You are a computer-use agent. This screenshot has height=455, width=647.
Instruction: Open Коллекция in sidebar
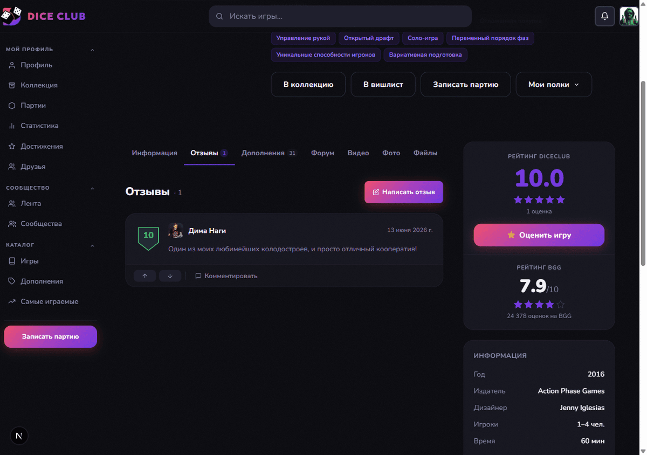[39, 85]
